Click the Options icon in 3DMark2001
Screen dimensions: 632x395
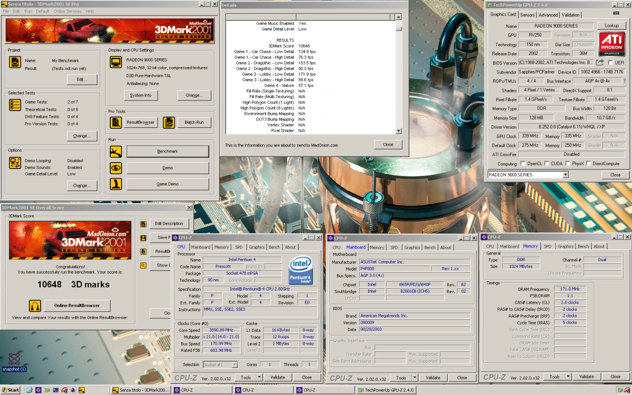pyautogui.click(x=15, y=163)
